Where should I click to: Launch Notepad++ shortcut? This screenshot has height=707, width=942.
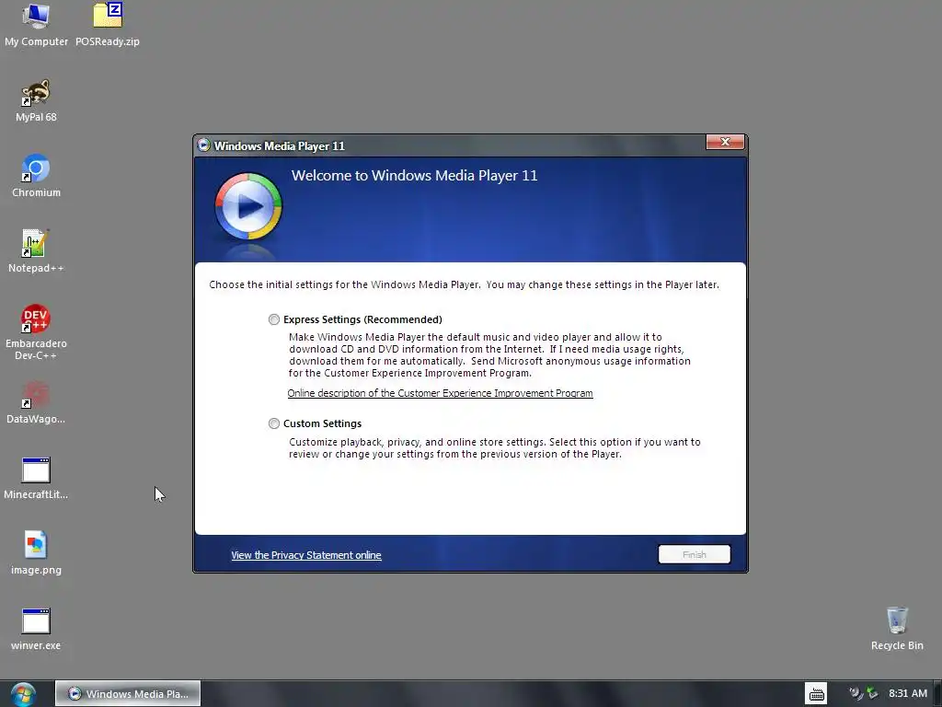[x=36, y=251]
